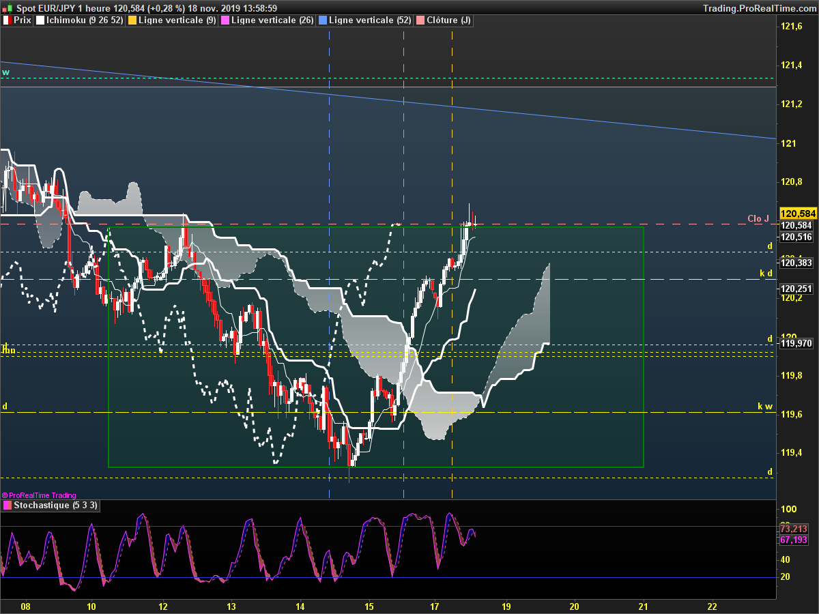
Task: Click the Clo J line label
Action: click(758, 219)
